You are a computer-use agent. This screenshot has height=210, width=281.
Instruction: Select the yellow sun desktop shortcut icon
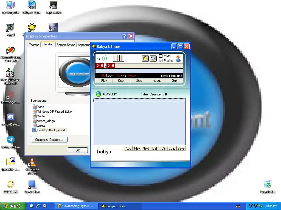pyautogui.click(x=32, y=28)
